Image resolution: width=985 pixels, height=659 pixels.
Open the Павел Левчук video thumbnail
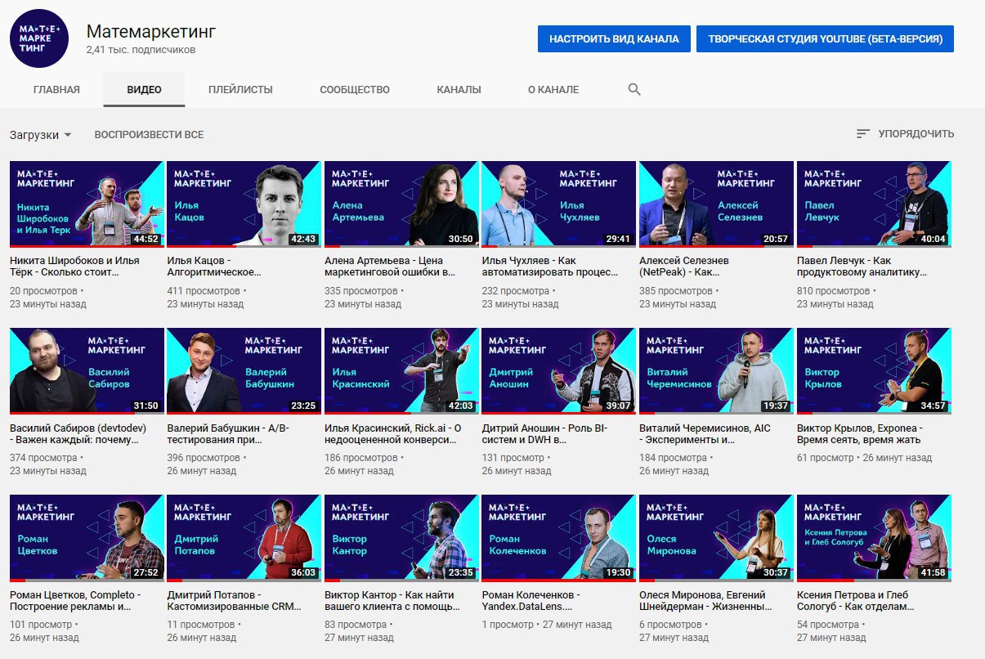click(x=874, y=204)
